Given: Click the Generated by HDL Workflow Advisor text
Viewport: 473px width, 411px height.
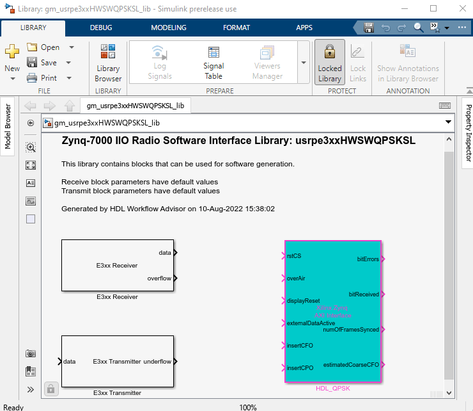Looking at the screenshot, I should pyautogui.click(x=168, y=209).
